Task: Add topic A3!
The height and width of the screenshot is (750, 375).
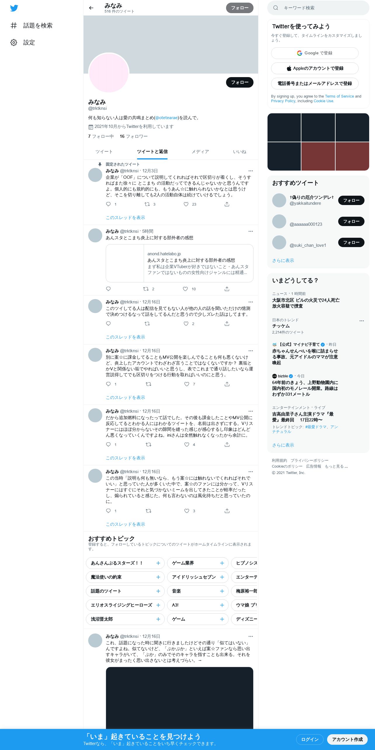Action: (222, 605)
